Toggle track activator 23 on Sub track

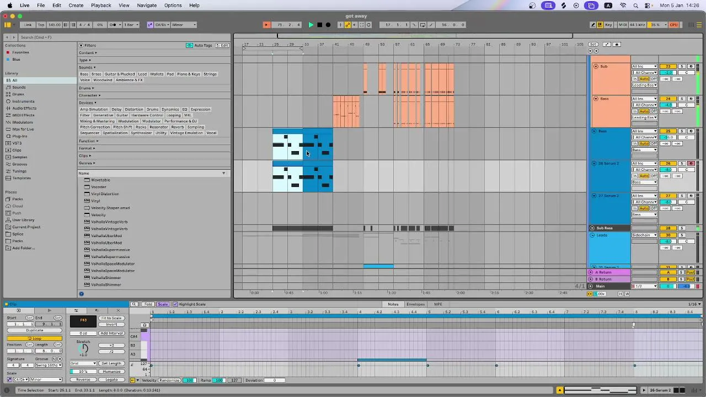pos(668,66)
